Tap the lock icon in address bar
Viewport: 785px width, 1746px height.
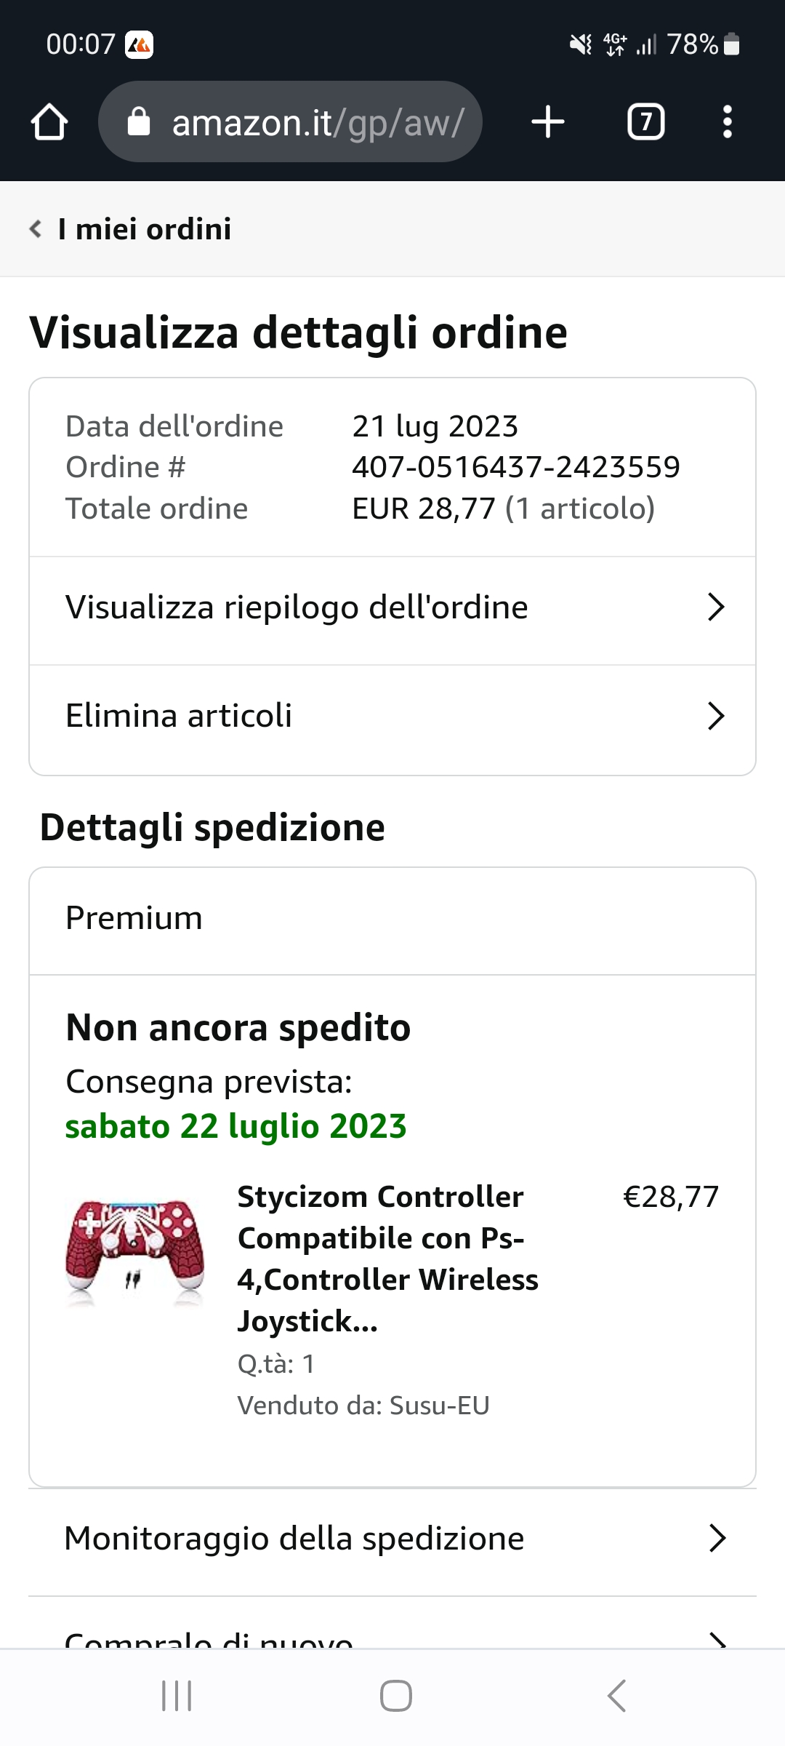click(138, 121)
